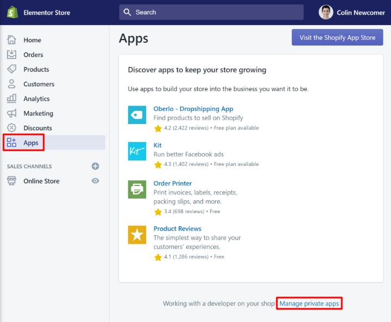Screen dimensions: 391x322
Task: Click the Oberlo app icon
Action: coord(137,115)
